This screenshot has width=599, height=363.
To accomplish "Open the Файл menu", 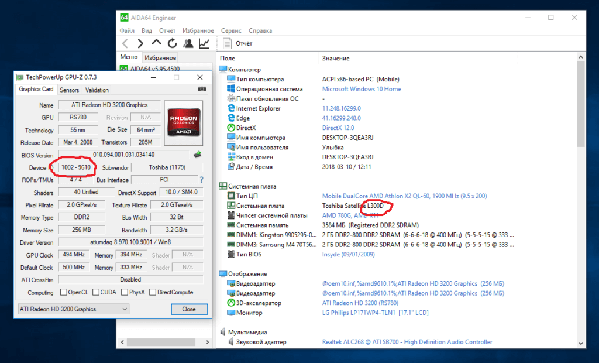I will pyautogui.click(x=127, y=30).
